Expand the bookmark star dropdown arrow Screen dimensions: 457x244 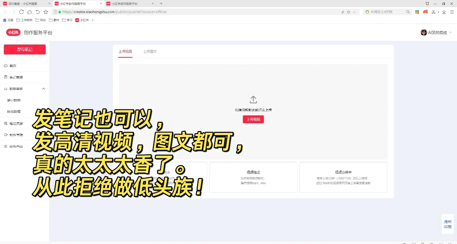(x=354, y=12)
